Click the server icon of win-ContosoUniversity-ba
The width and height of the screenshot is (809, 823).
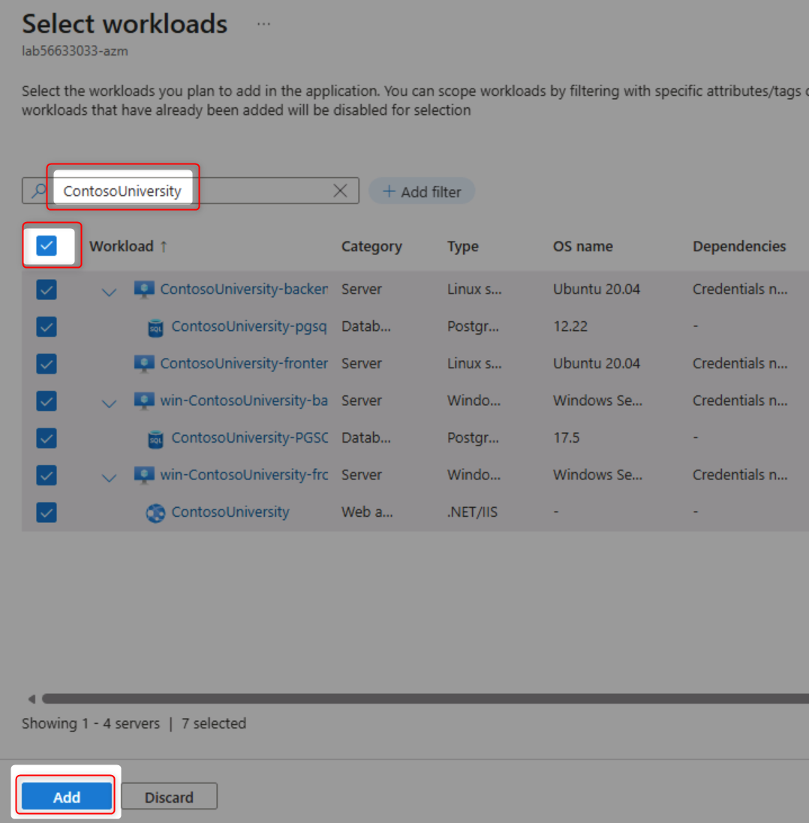144,401
